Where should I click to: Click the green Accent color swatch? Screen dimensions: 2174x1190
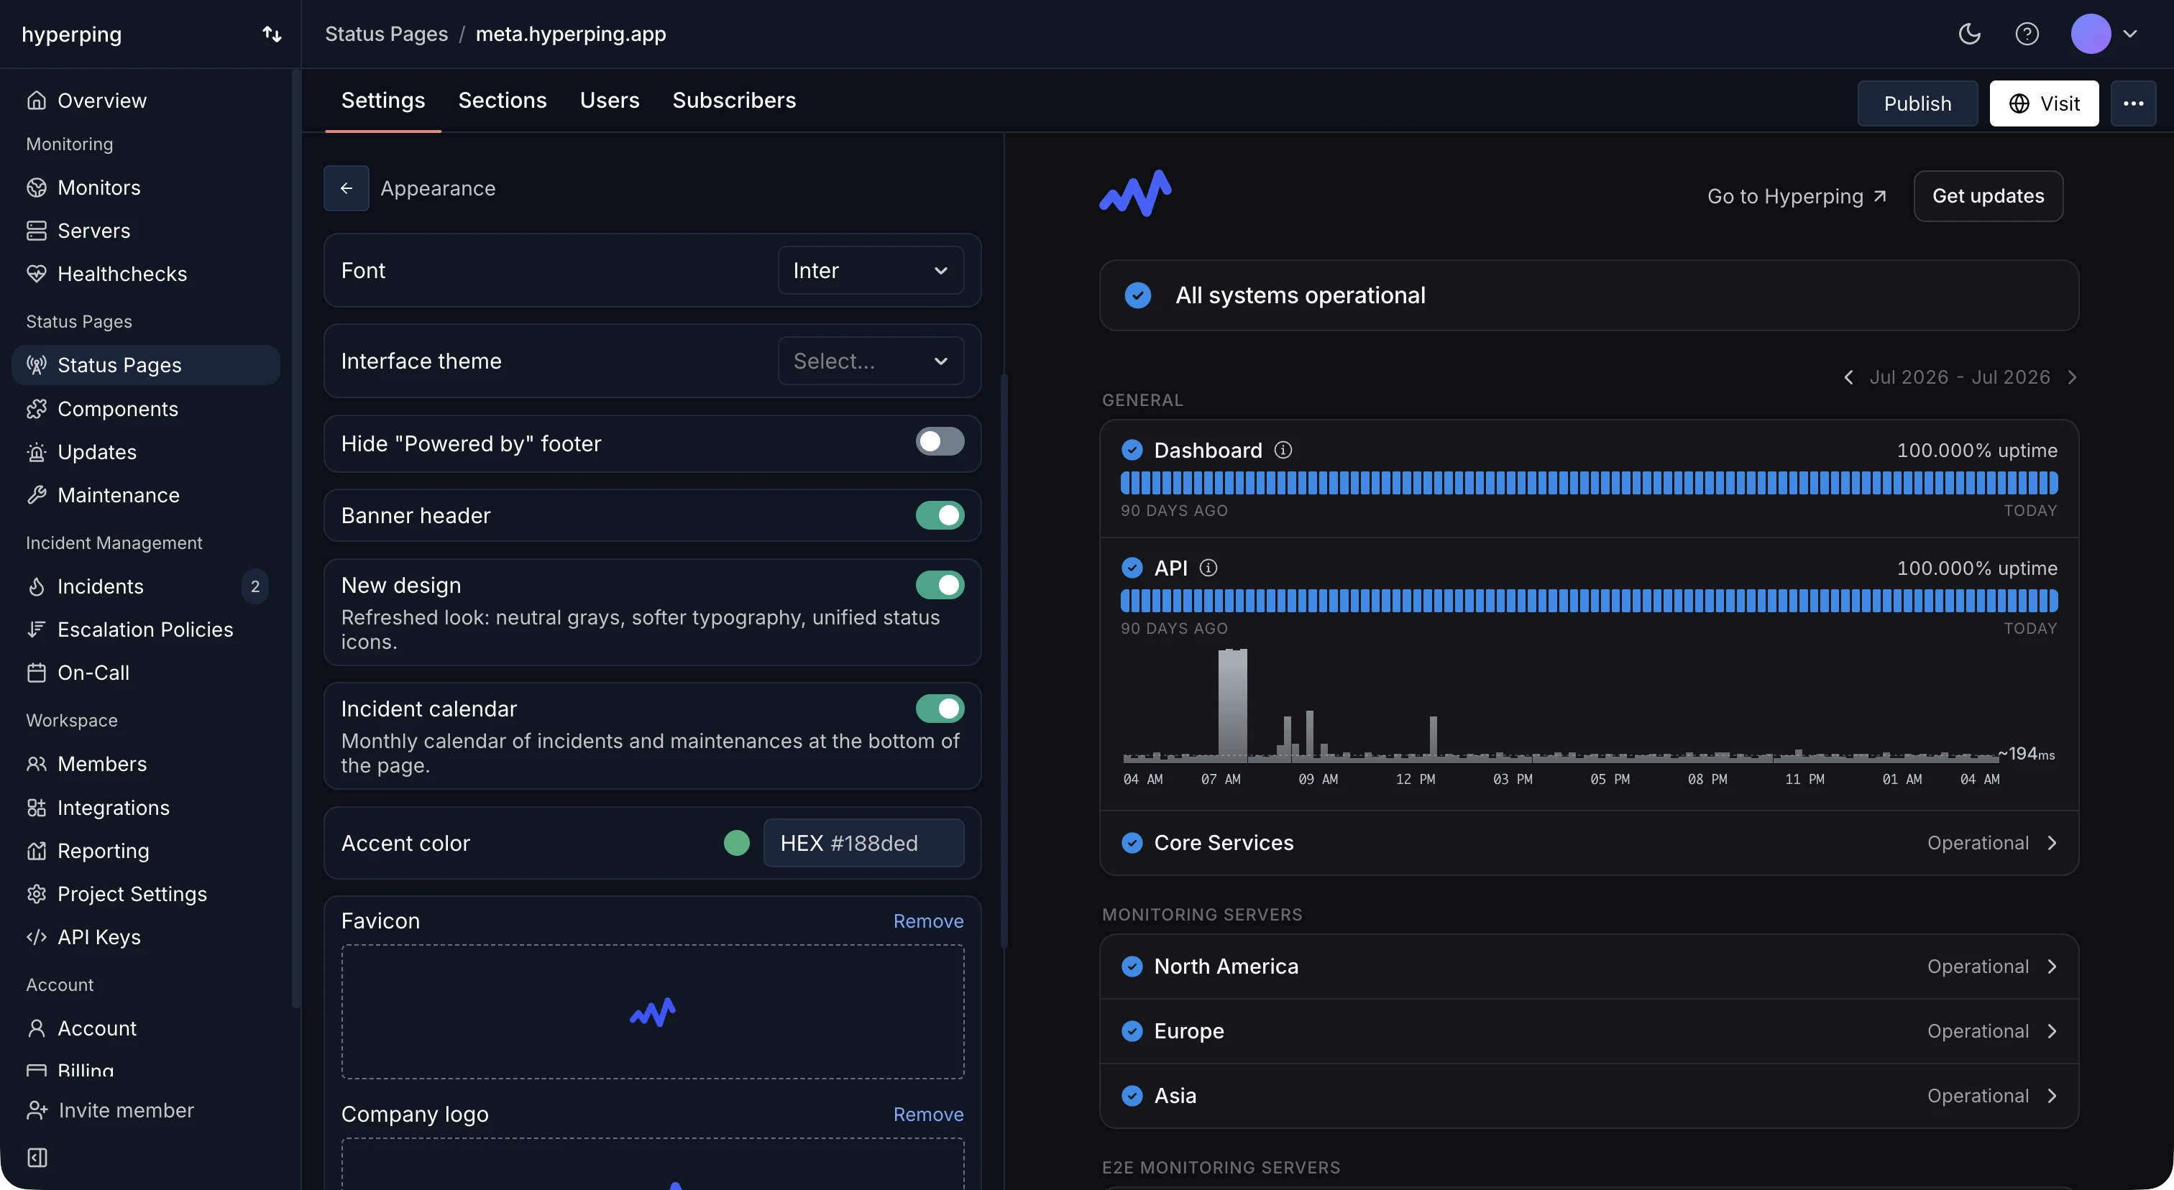[x=737, y=842]
